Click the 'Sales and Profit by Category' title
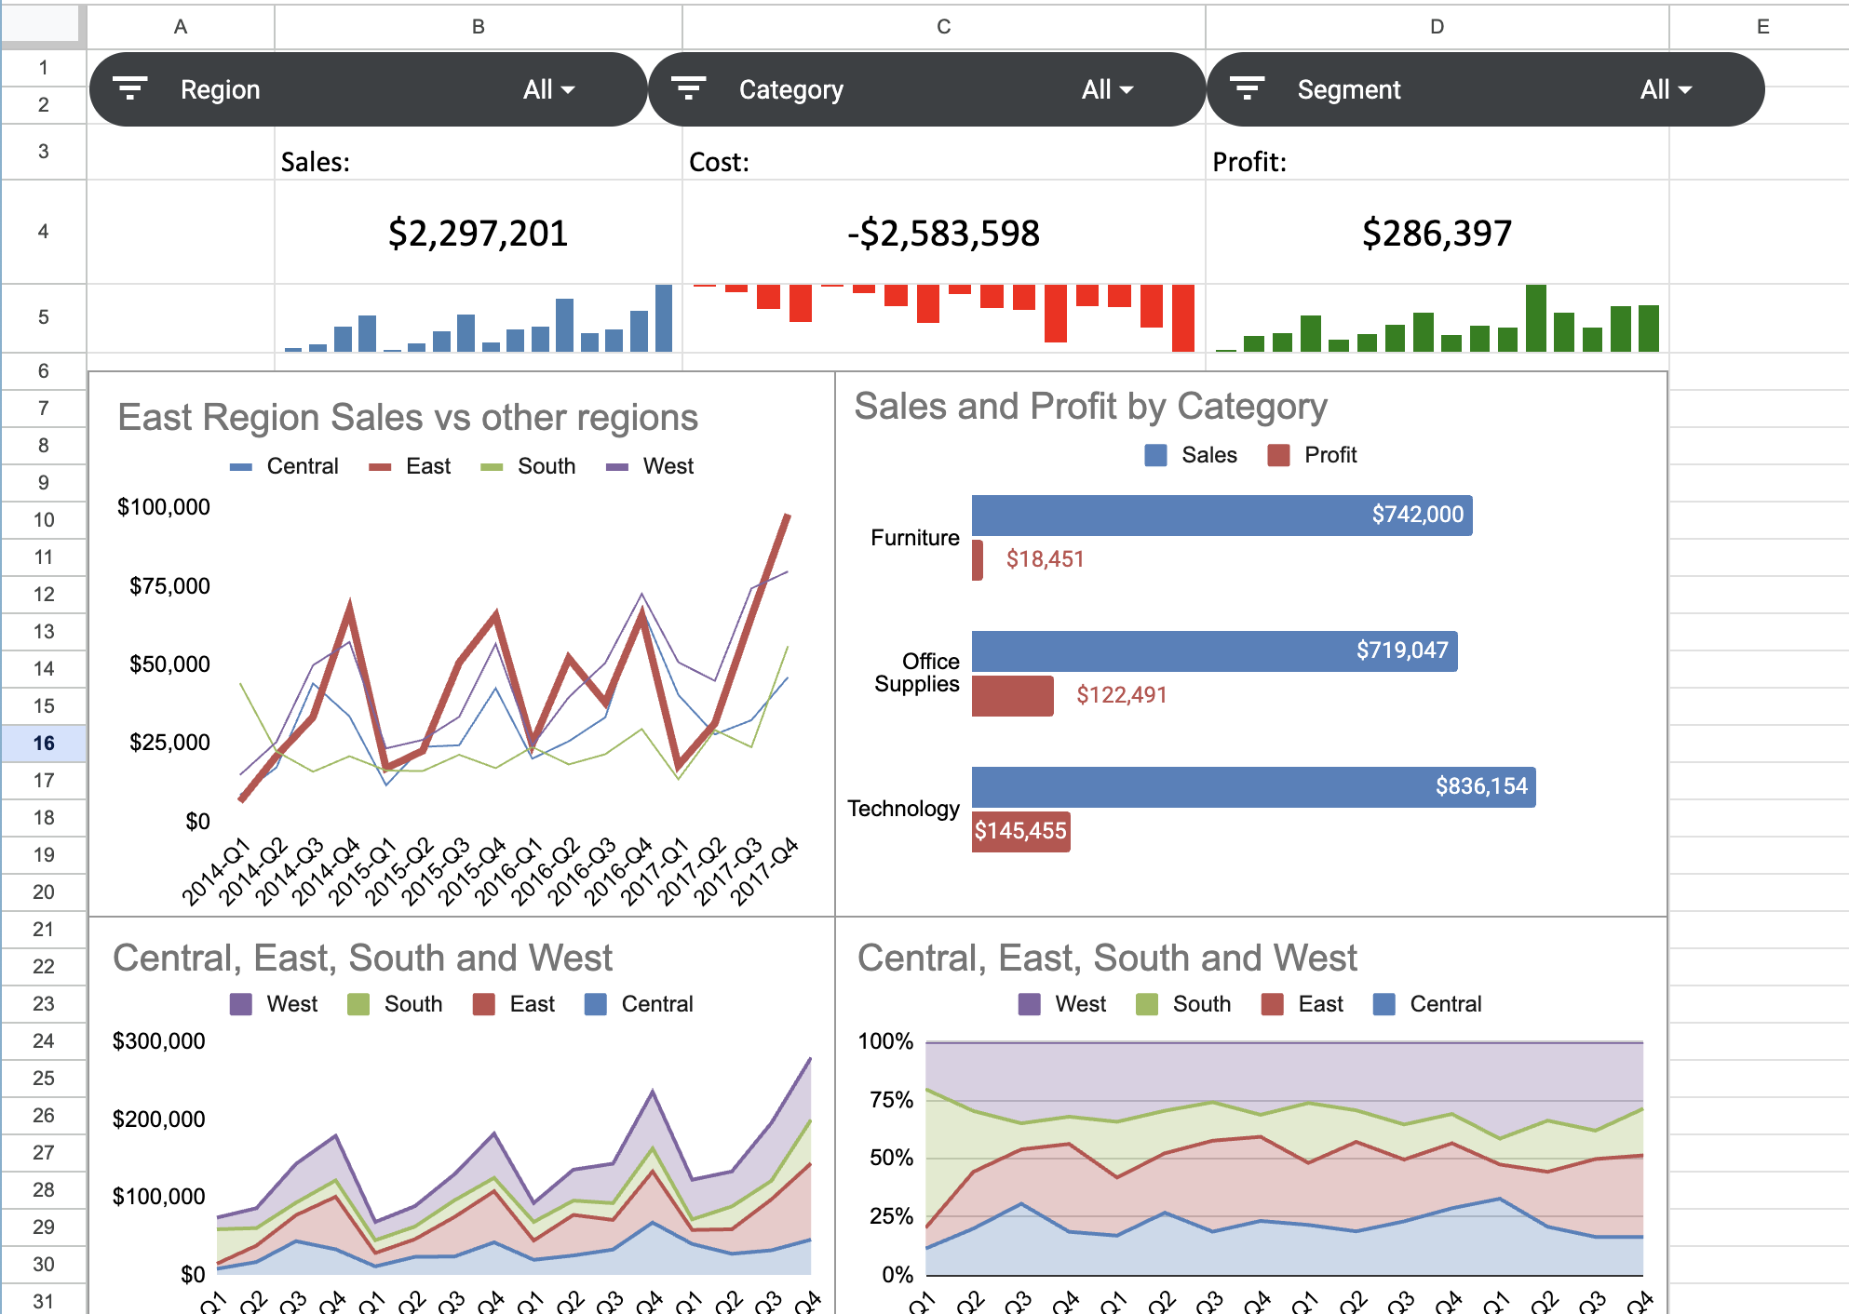The width and height of the screenshot is (1849, 1314). point(1090,407)
